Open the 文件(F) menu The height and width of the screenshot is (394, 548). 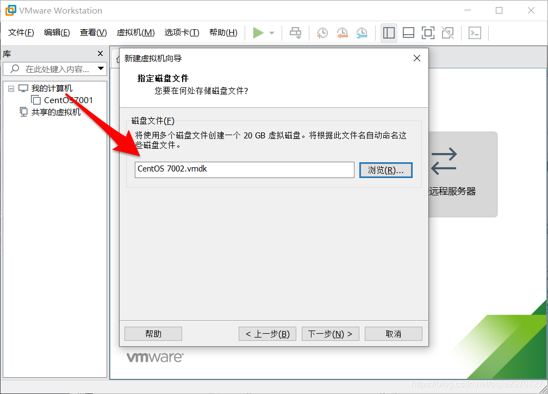tap(21, 33)
